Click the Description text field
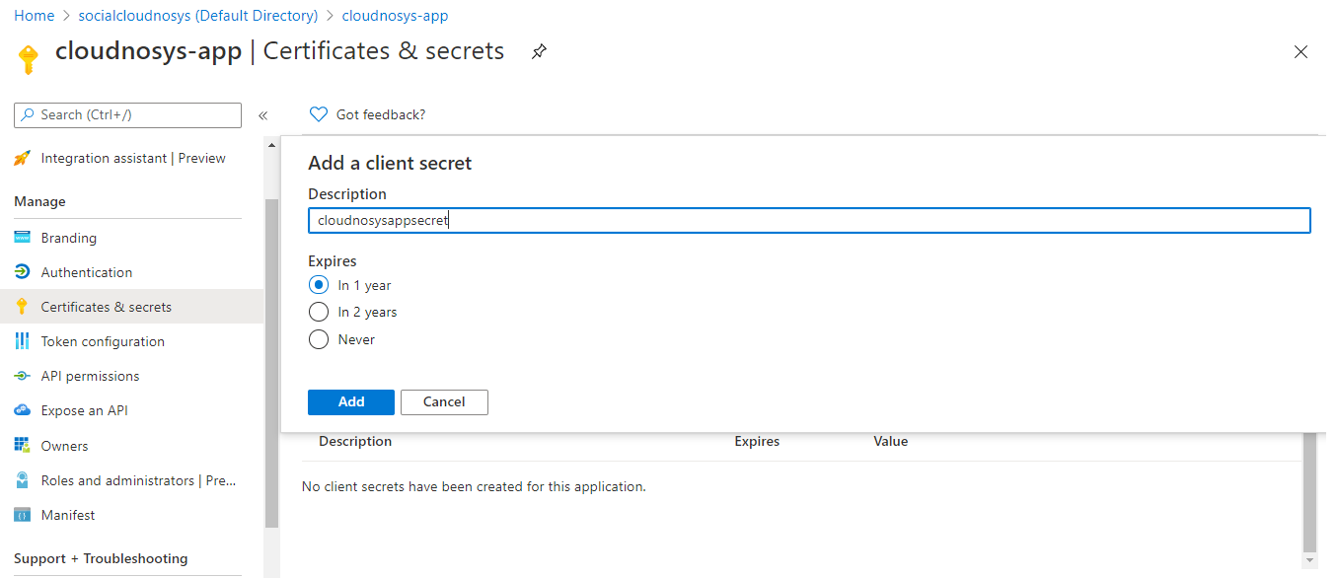Screen dimensions: 1338x578 tap(809, 221)
